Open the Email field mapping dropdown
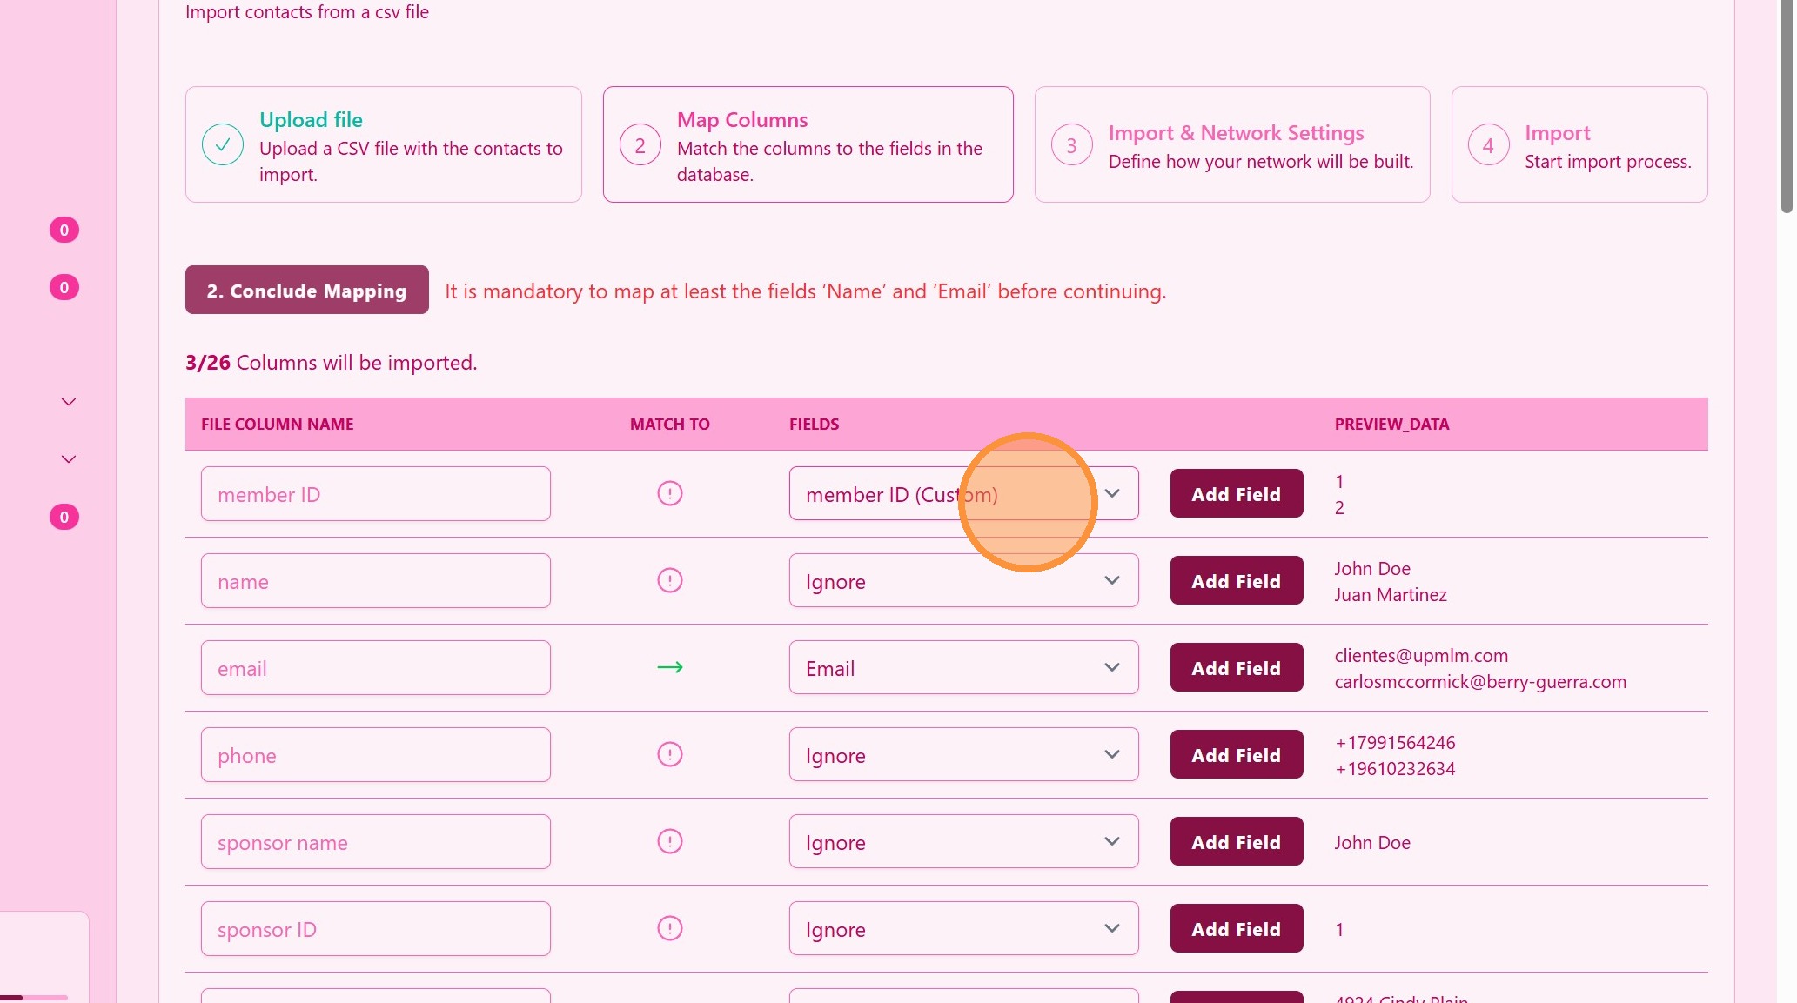Viewport: 1797px width, 1003px height. [x=962, y=667]
